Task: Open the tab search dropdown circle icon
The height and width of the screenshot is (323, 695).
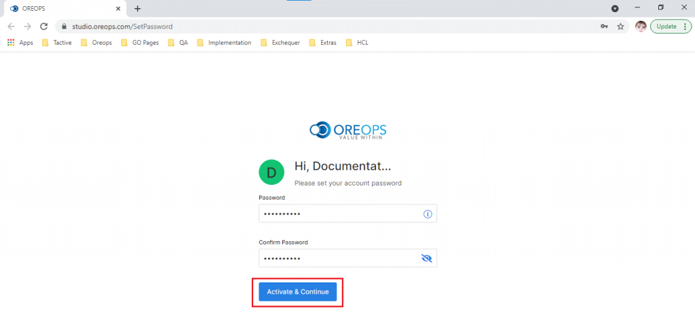Action: click(x=615, y=8)
